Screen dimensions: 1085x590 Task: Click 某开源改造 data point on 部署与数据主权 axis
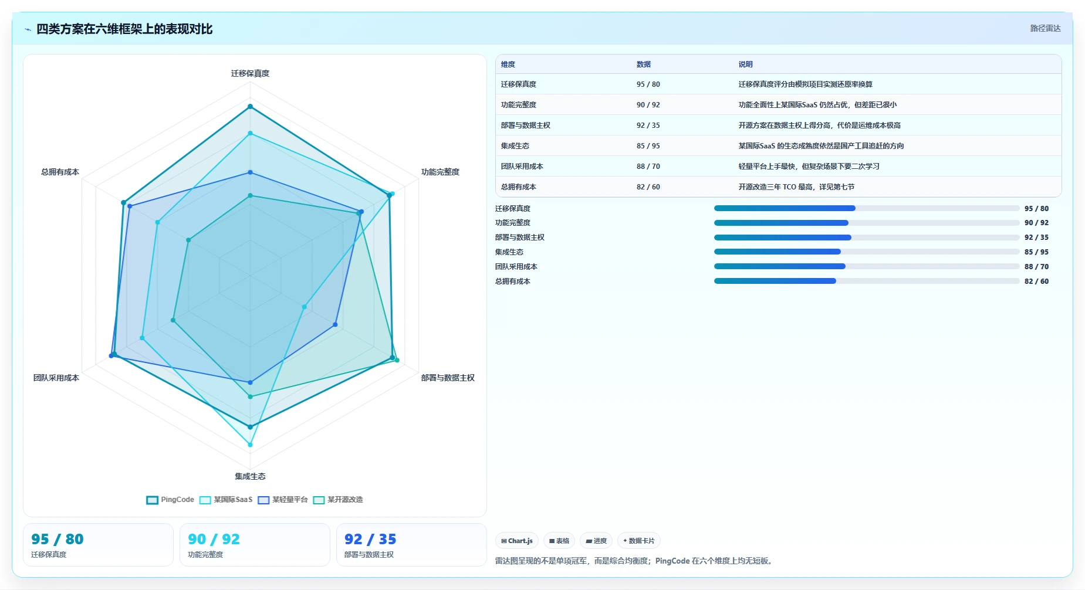(397, 360)
